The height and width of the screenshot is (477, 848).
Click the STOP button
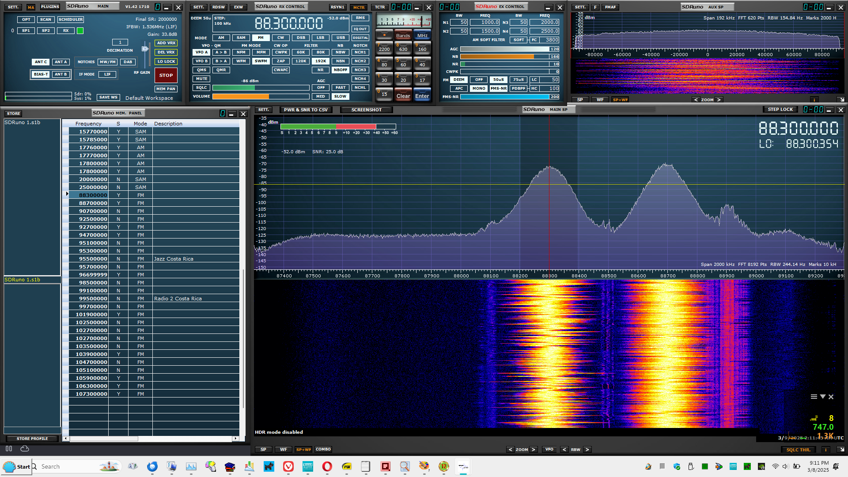(x=166, y=75)
